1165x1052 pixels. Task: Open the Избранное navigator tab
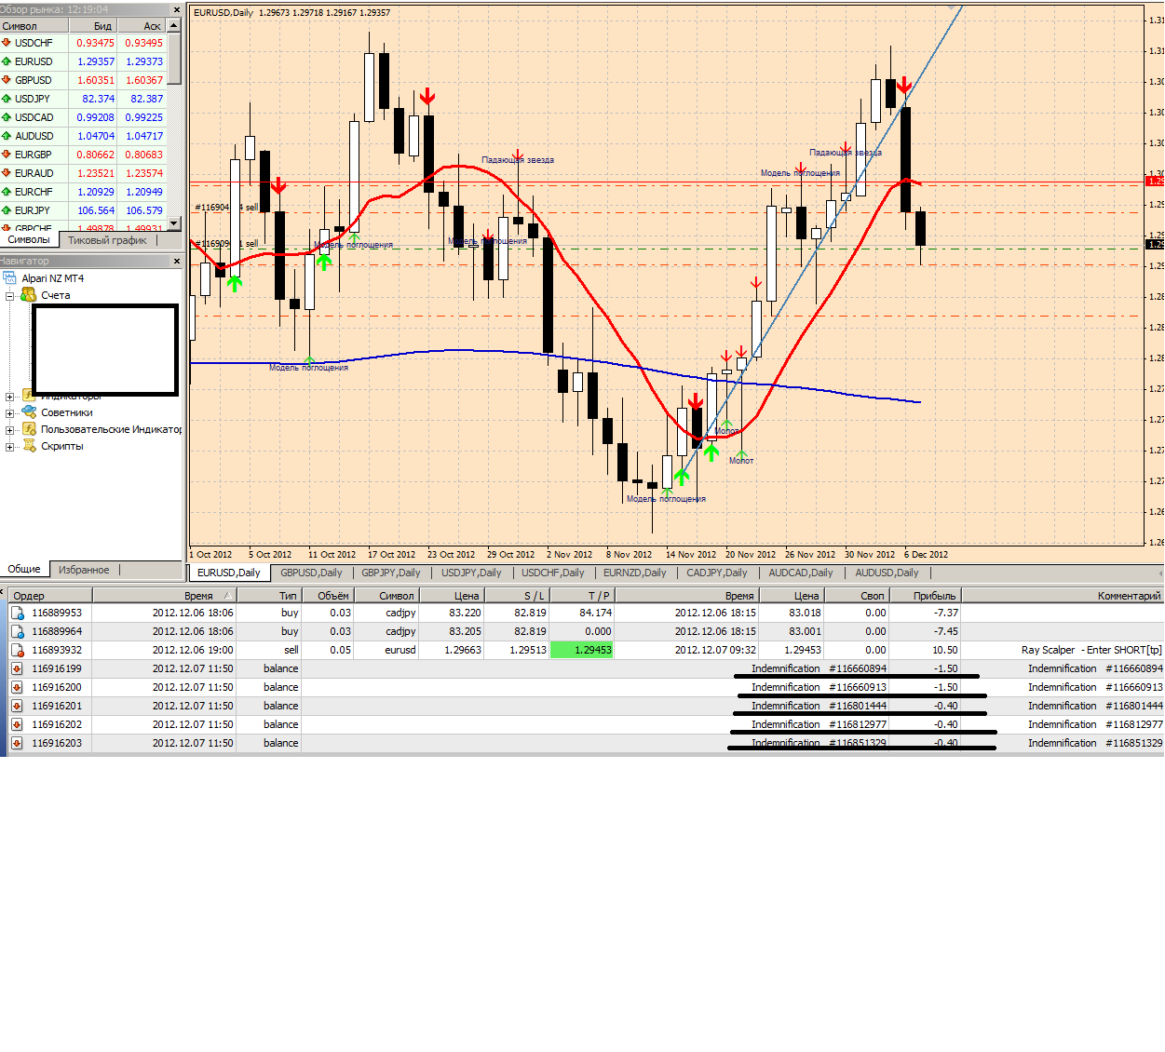[x=84, y=570]
